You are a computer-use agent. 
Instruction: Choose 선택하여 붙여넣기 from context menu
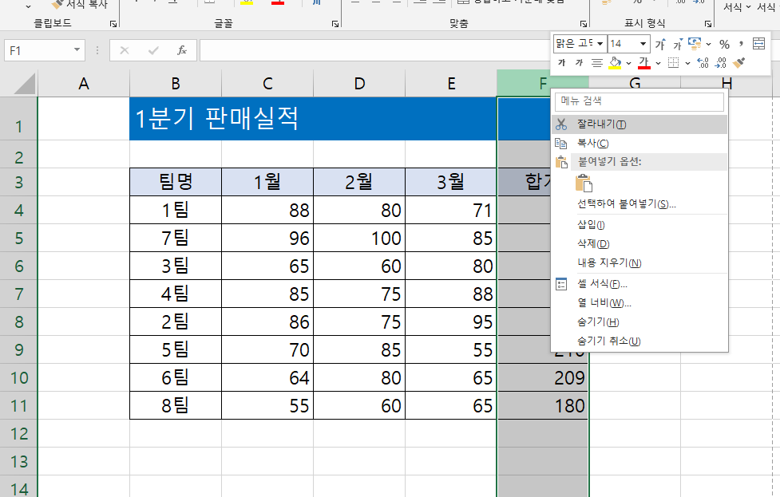click(x=639, y=203)
